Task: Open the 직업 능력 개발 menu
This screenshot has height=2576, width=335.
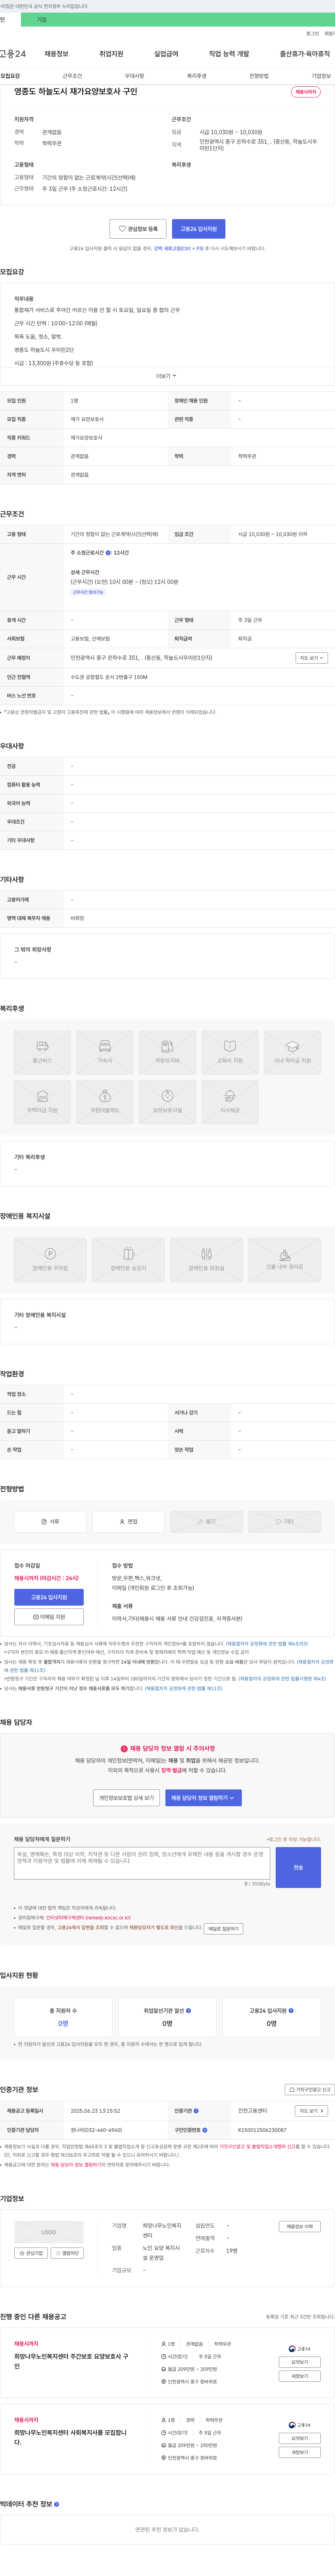Action: (x=229, y=54)
